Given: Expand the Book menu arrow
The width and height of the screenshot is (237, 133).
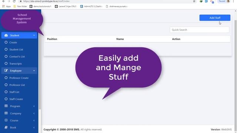Looking at the screenshot, I should click(x=34, y=127).
